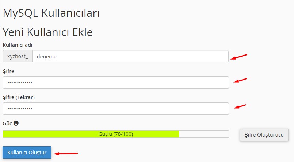Open the Şifre Oluşturucu password generator
The height and width of the screenshot is (162, 294).
[x=264, y=134]
